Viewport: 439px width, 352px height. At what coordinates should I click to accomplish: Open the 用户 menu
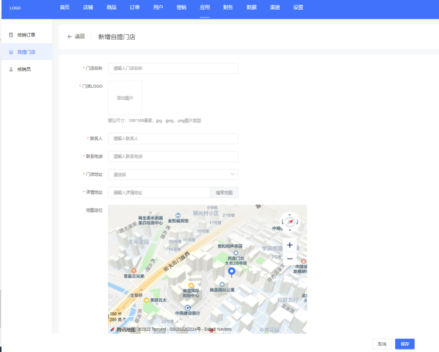(x=158, y=7)
